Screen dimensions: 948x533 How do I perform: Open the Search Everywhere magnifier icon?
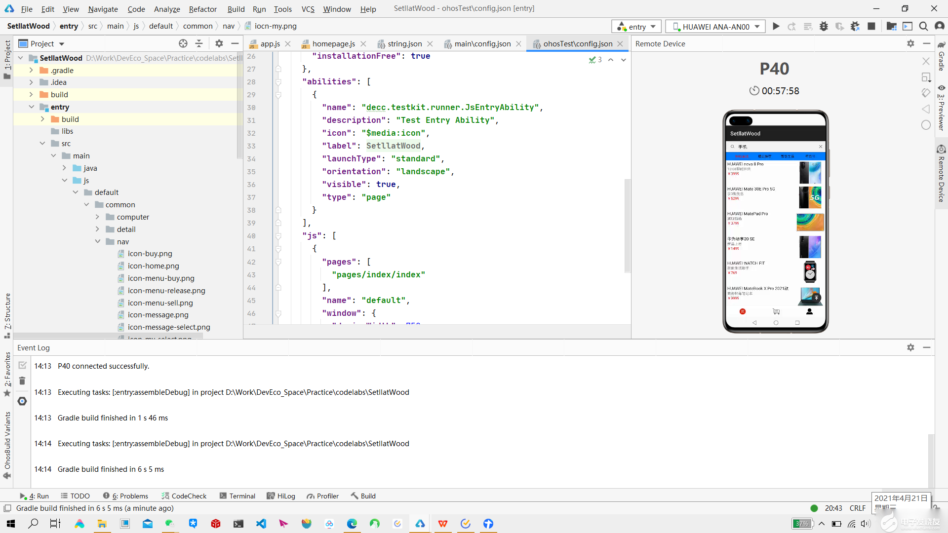click(923, 26)
